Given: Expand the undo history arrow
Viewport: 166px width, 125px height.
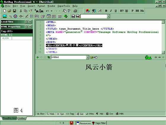Looking at the screenshot, I should pos(52,11).
